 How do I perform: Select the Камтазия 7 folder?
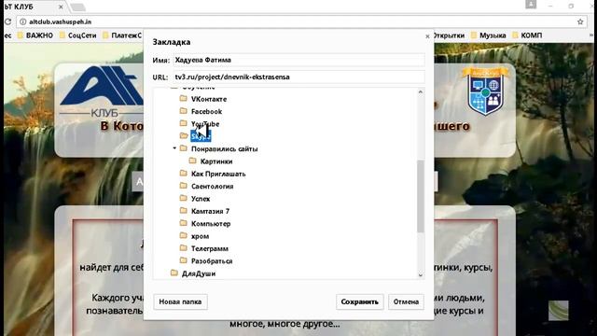point(210,212)
